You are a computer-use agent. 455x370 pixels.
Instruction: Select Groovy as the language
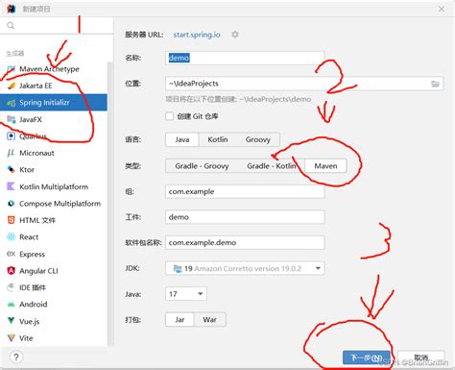tap(258, 139)
